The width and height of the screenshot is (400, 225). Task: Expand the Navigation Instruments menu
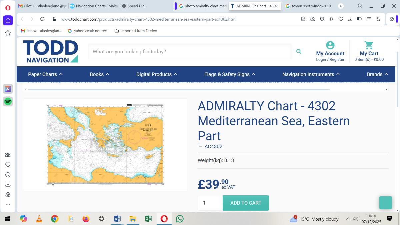click(311, 74)
